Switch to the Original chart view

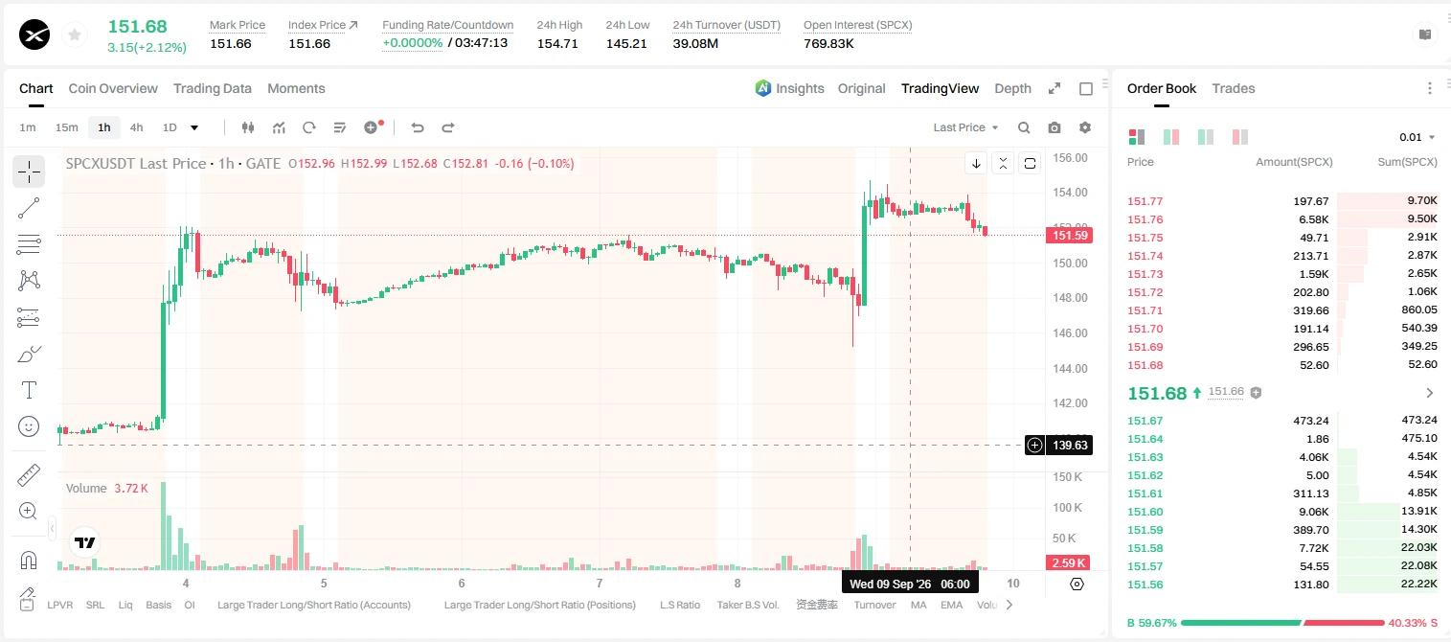[x=862, y=88]
